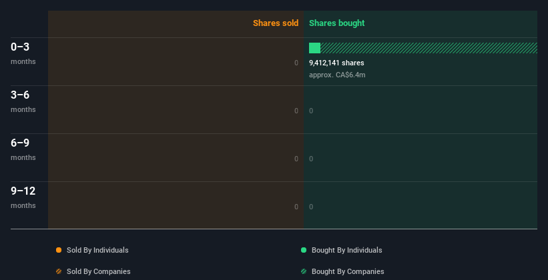Screen dimensions: 548x280
Task: Click the solid green individuals bar segment
Action: pos(314,48)
